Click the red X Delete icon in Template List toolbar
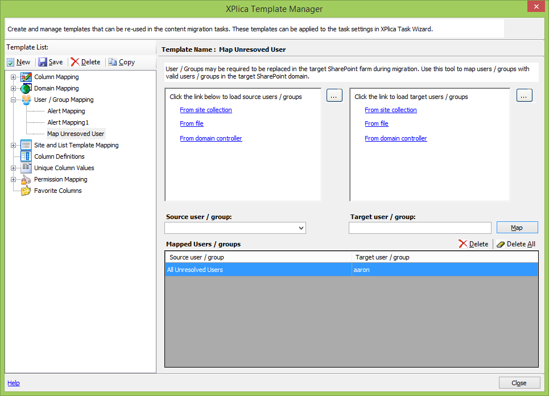Image resolution: width=549 pixels, height=396 pixels. point(75,62)
